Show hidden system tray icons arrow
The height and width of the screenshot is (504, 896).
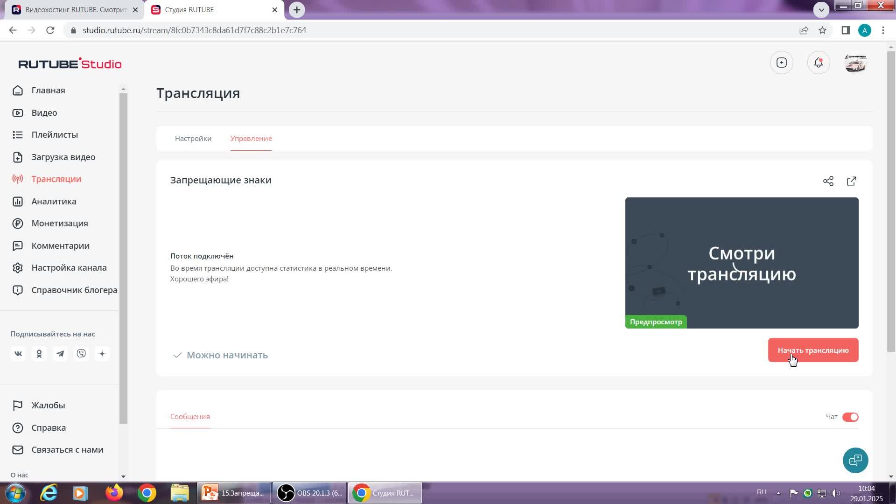[778, 493]
